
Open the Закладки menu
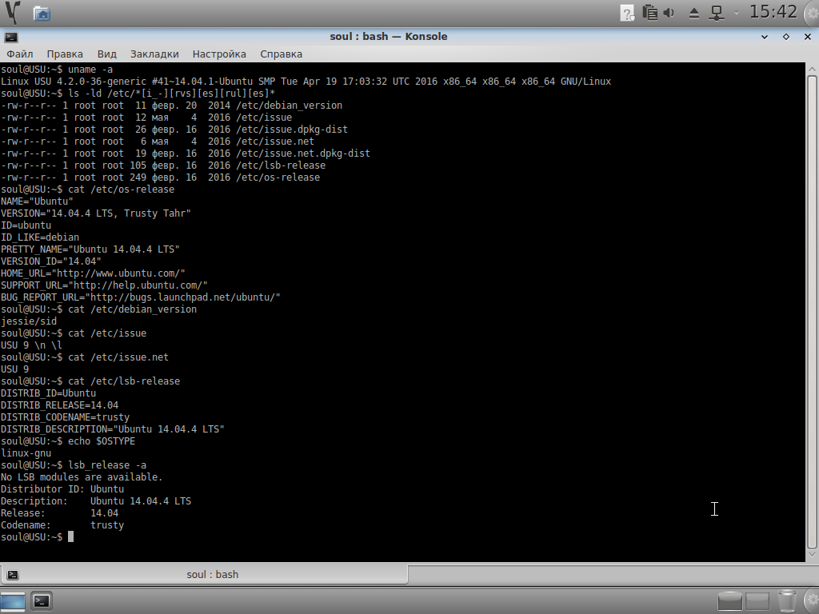(x=154, y=54)
